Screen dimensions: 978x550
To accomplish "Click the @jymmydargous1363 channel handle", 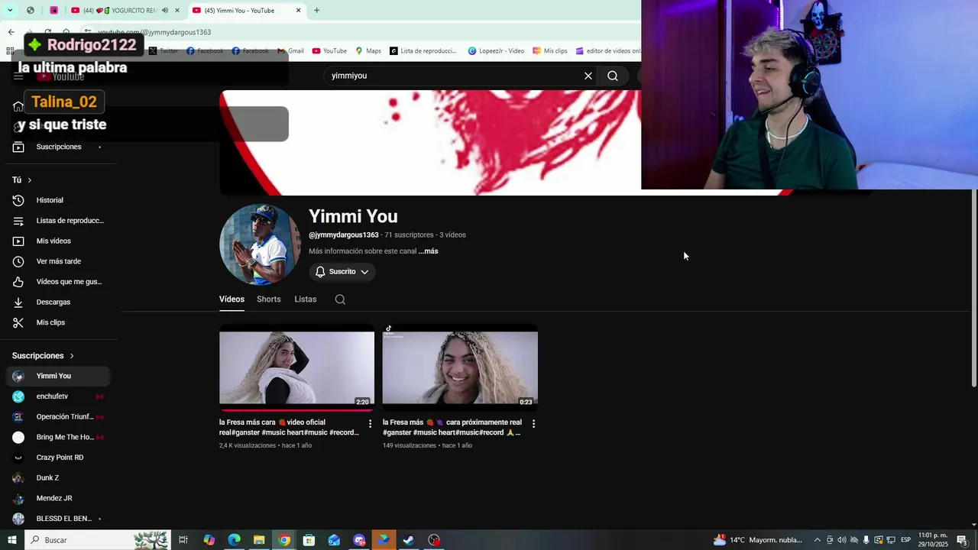I will coord(344,235).
